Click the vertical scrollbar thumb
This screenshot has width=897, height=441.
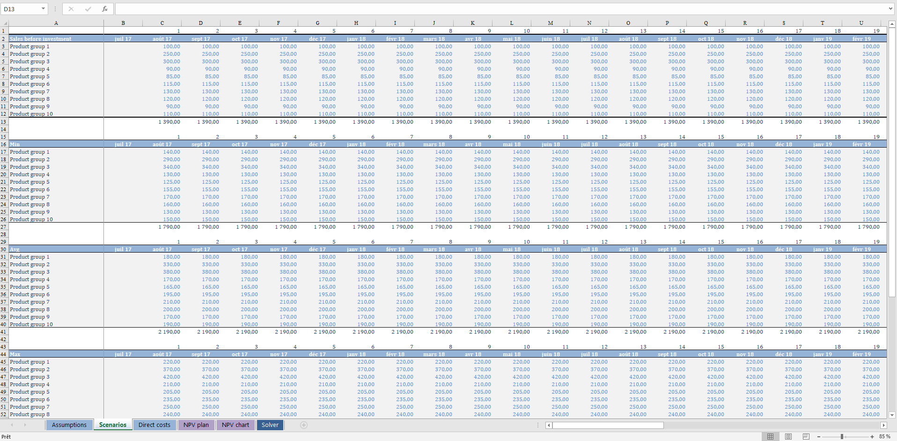(892, 162)
